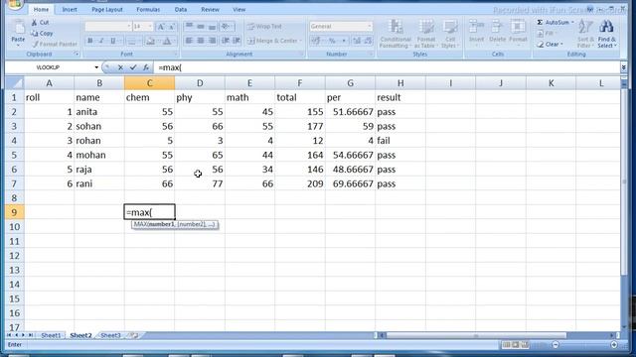
Task: Open the cell borders tool
Action: (x=131, y=41)
